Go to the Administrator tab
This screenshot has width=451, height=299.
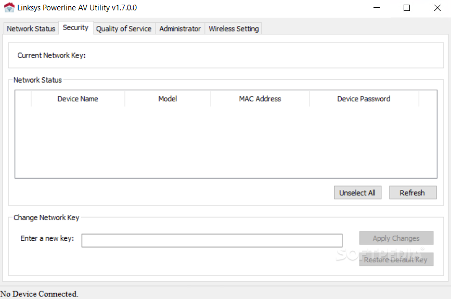coord(180,29)
